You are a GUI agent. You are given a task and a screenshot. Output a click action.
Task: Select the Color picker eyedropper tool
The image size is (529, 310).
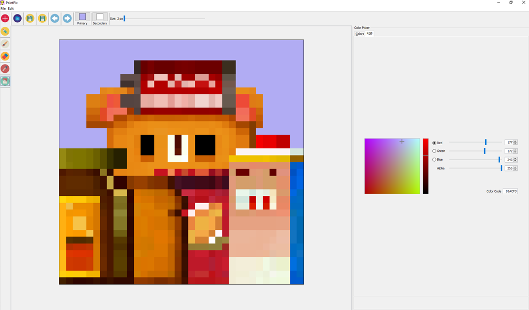[5, 69]
